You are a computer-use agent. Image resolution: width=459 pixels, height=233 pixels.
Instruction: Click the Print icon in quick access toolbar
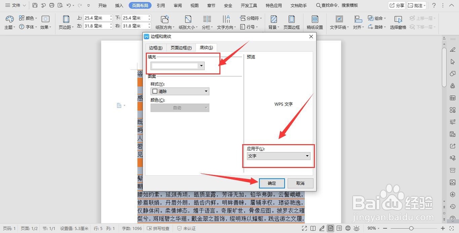click(x=51, y=5)
